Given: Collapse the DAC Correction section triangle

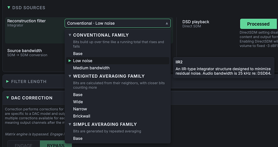Looking at the screenshot, I should click(7, 98).
